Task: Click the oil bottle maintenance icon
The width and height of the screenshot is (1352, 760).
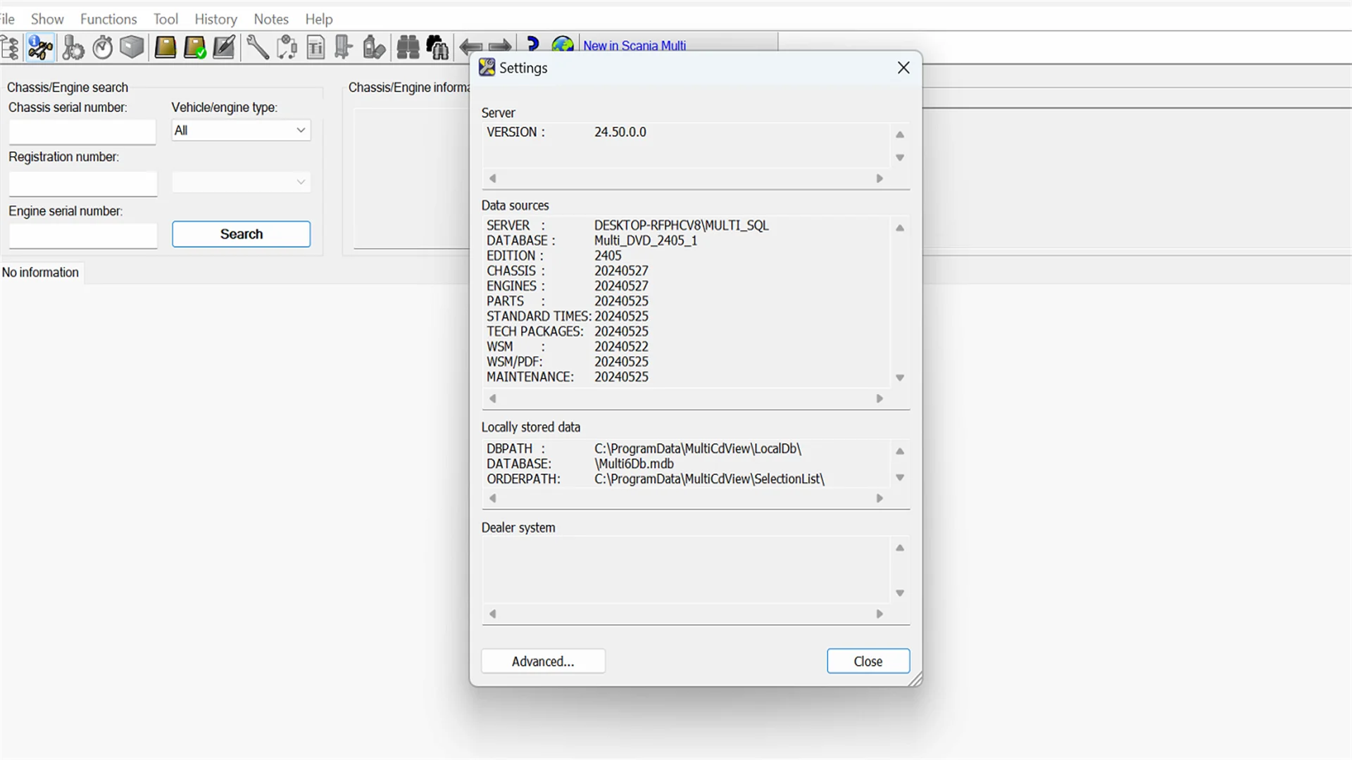Action: click(x=374, y=47)
